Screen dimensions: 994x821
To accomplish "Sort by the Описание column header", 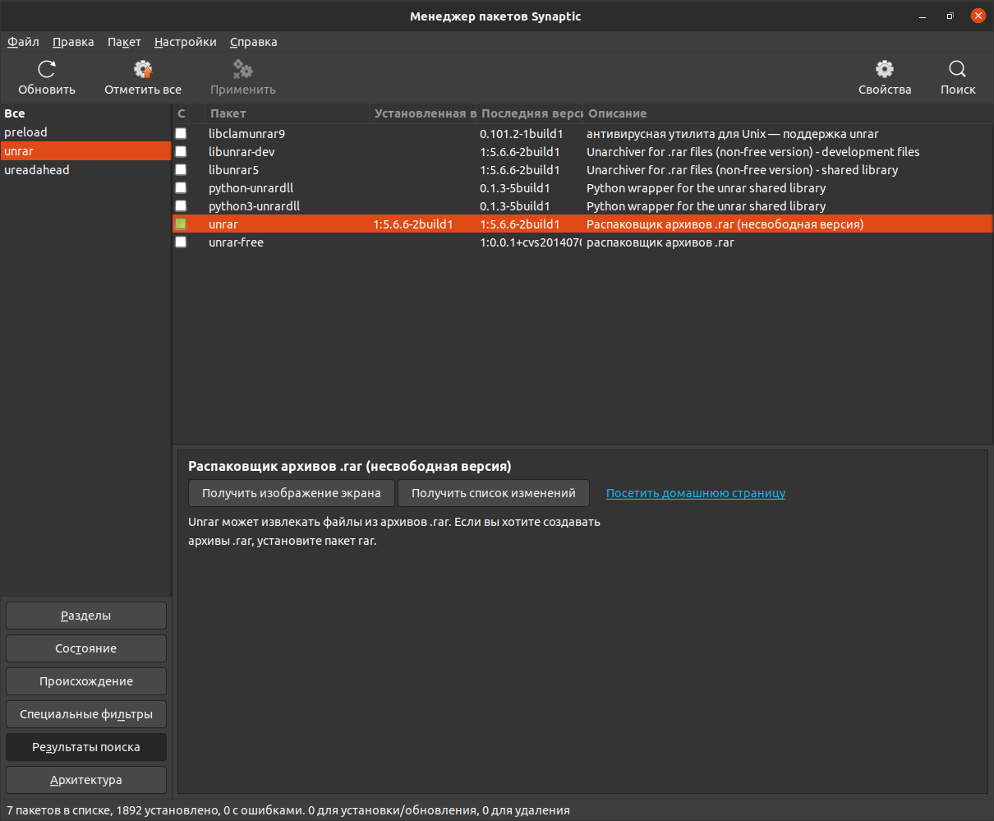I will 616,113.
